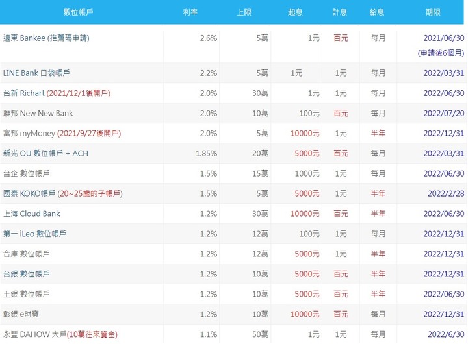Open the 遠東 Bankee account link
The height and width of the screenshot is (344, 468).
point(46,38)
